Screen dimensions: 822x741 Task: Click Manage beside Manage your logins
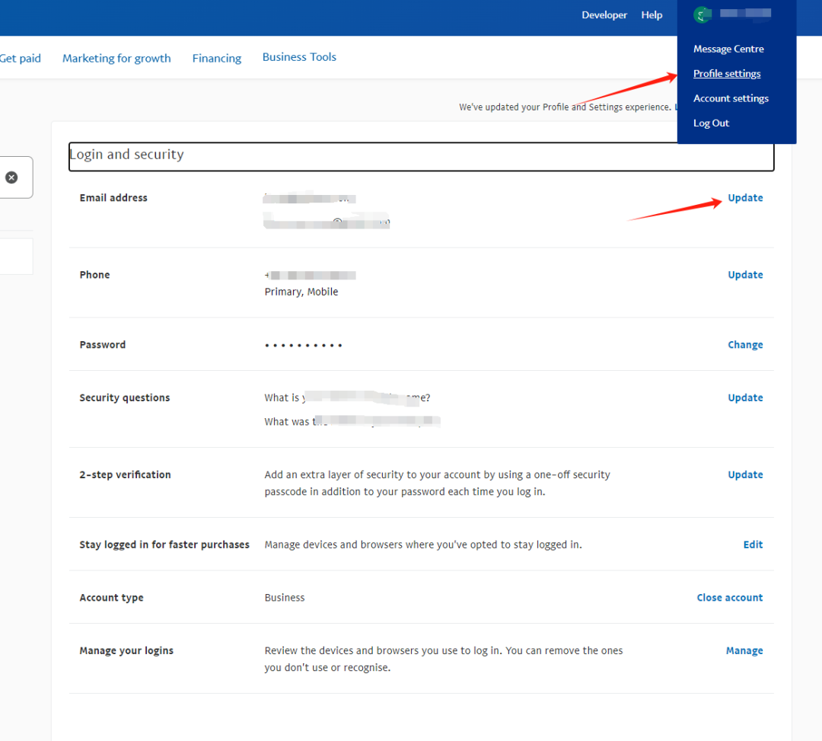click(744, 650)
